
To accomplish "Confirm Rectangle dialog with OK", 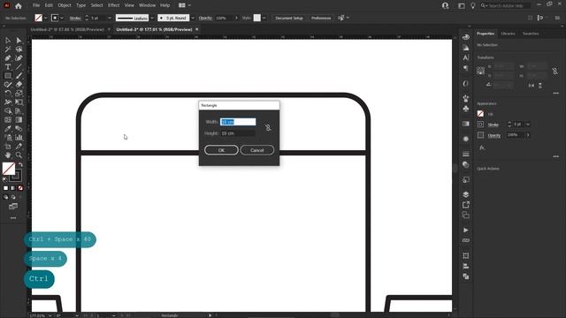I will (x=221, y=150).
